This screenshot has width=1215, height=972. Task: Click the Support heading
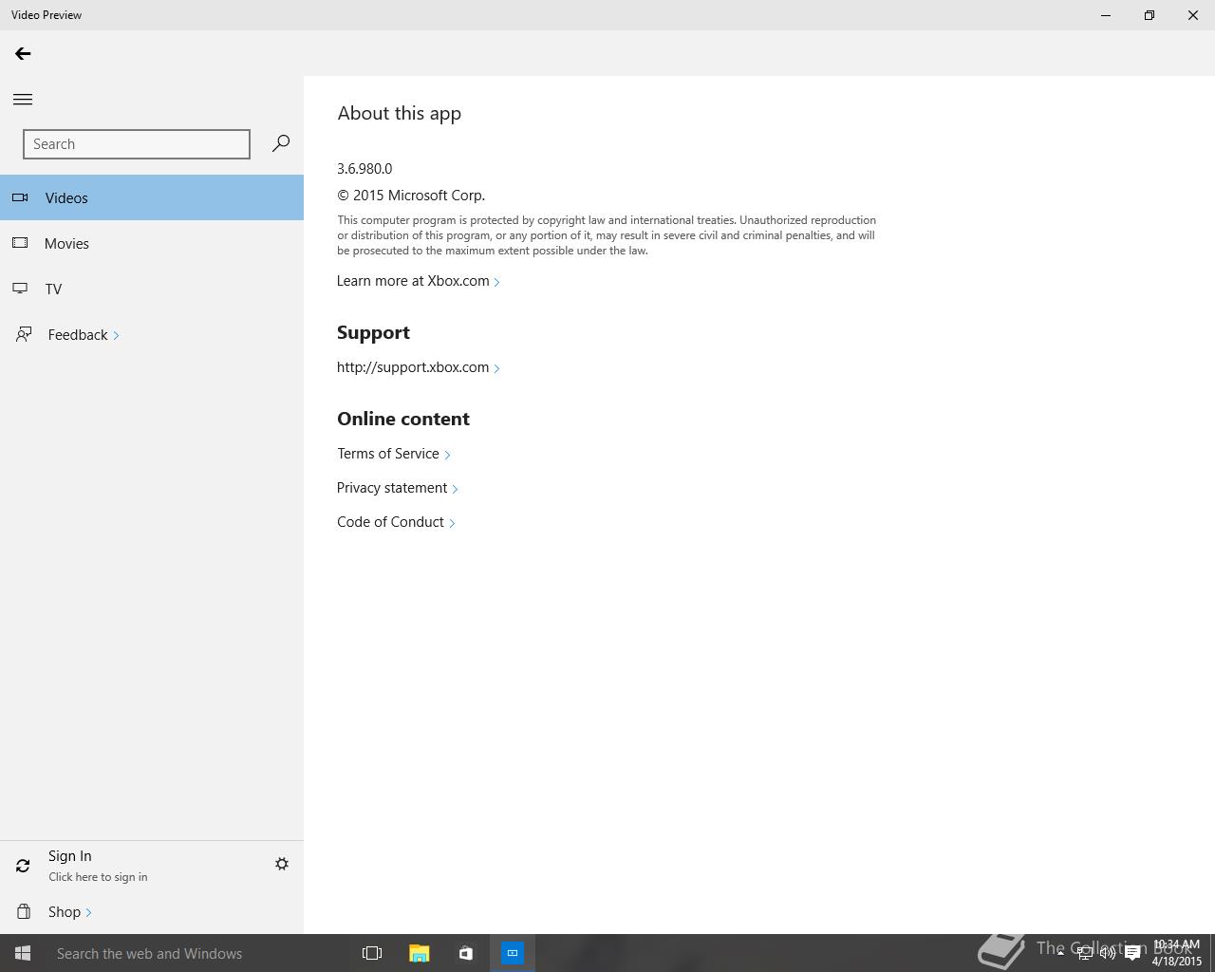[373, 332]
